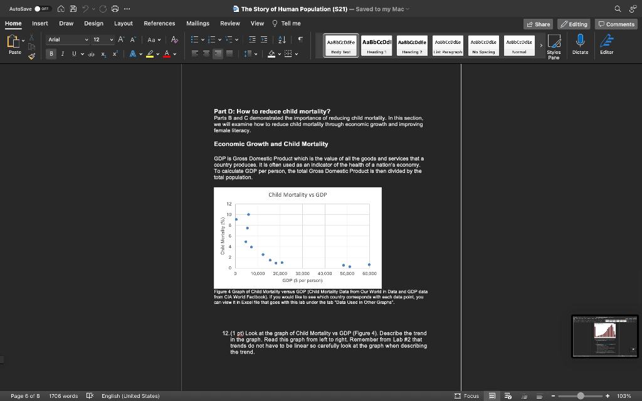
Task: Launch the Editor pen icon
Action: pyautogui.click(x=606, y=44)
